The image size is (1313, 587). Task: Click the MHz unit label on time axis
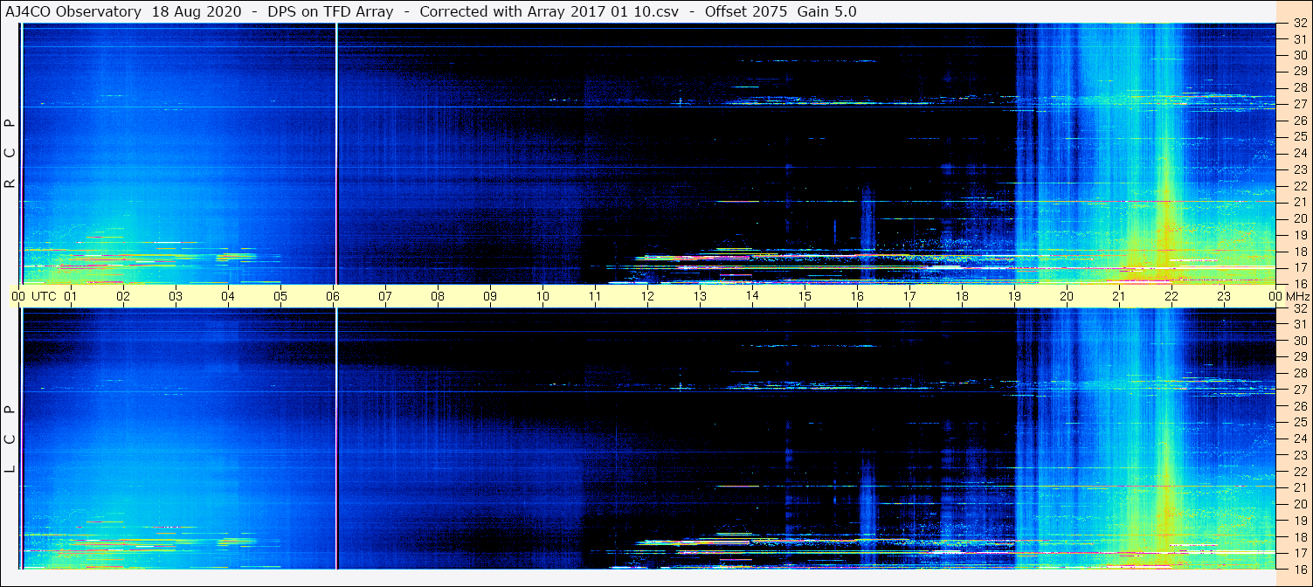pos(1292,296)
